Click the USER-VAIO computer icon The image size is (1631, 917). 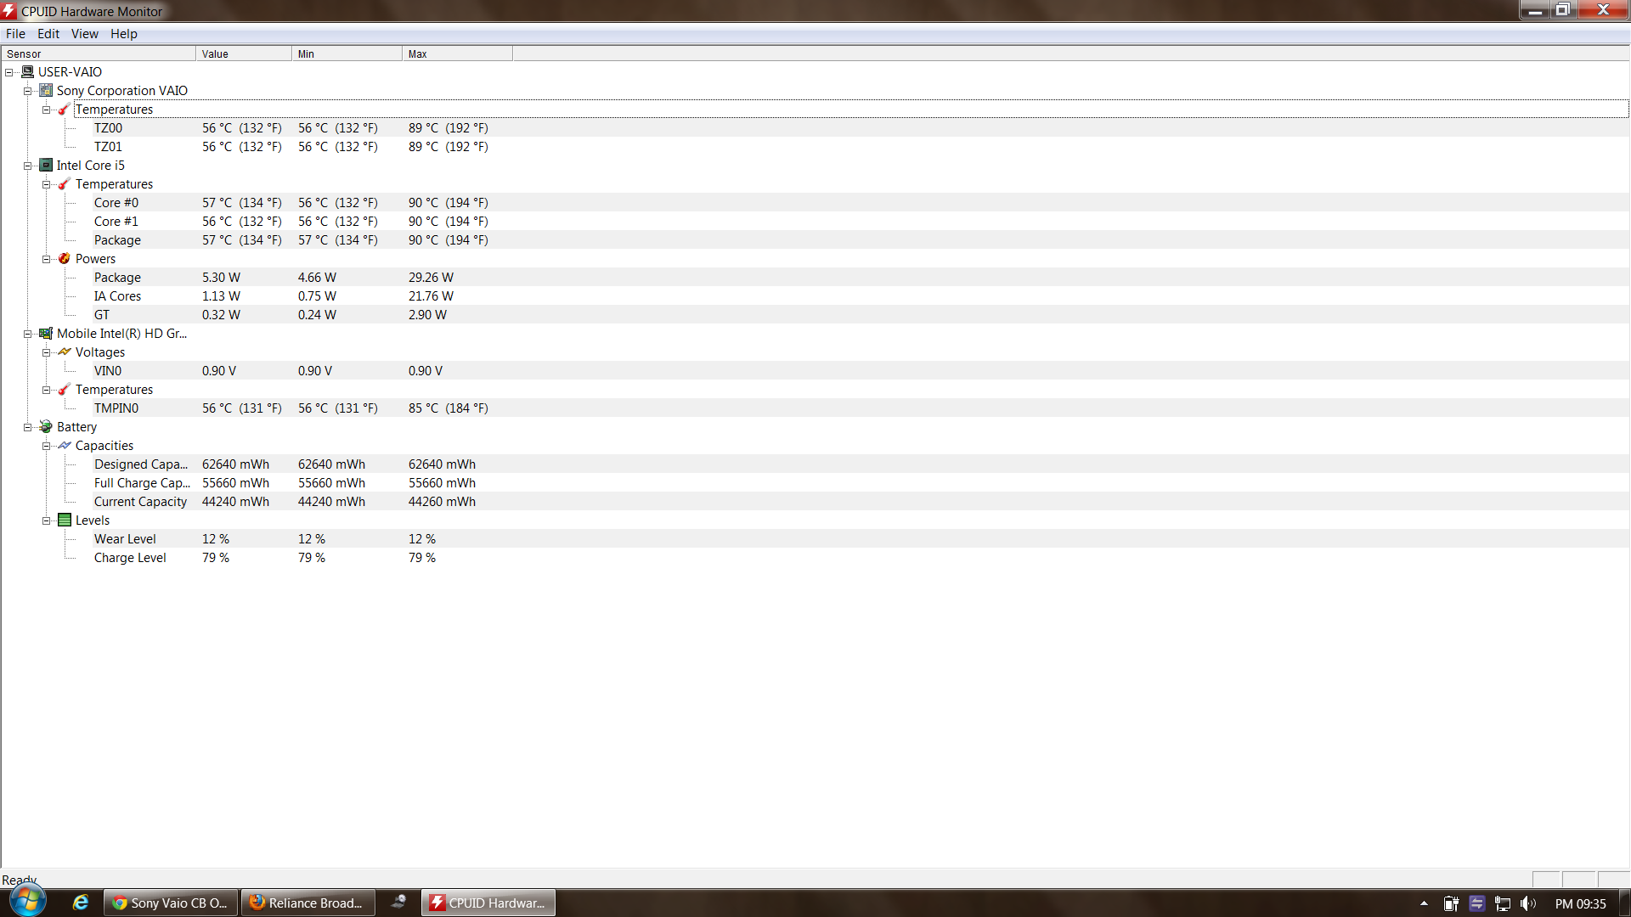pos(27,72)
